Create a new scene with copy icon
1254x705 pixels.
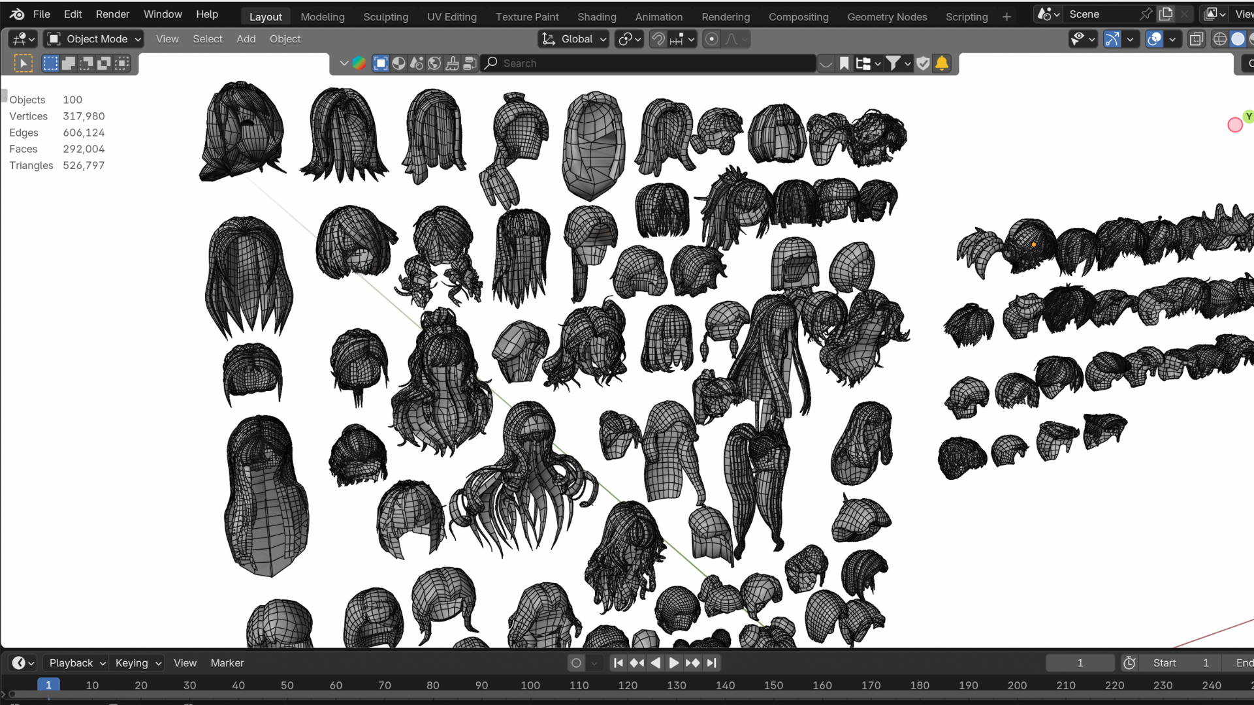click(1166, 14)
